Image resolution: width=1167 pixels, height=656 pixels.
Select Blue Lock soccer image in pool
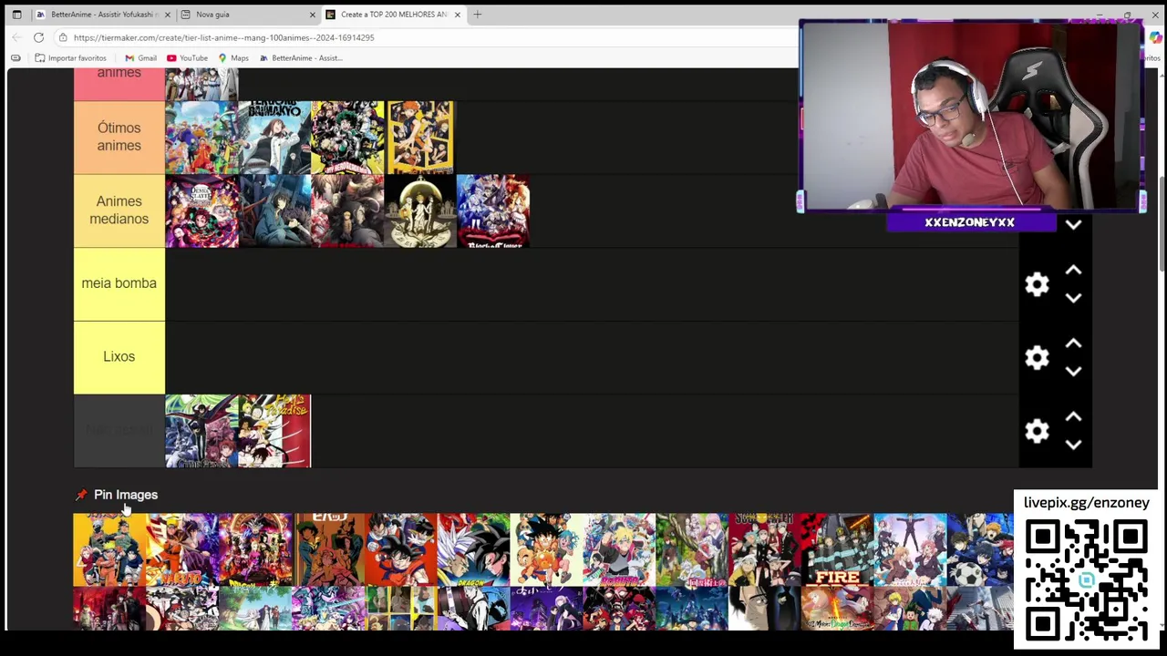tap(980, 549)
